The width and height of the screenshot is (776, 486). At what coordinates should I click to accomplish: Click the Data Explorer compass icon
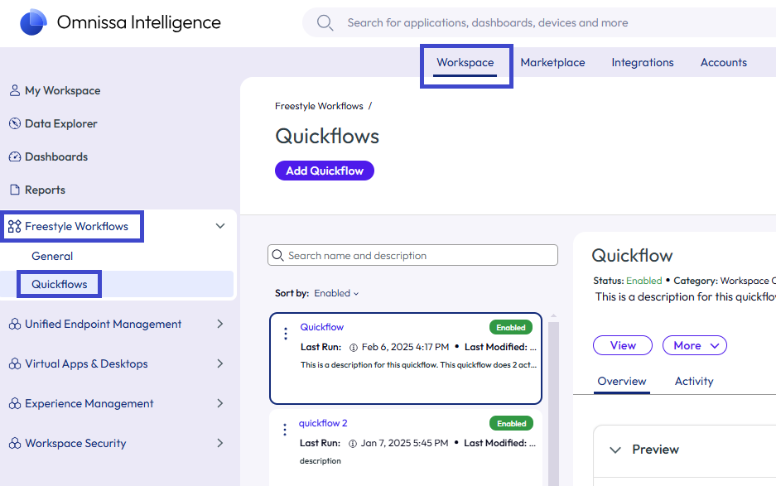coord(15,123)
